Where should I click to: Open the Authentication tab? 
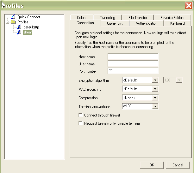[x=146, y=23]
